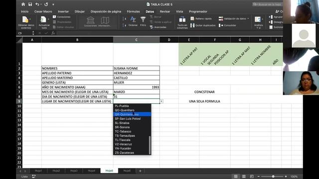Image resolution: width=319 pixels, height=179 pixels.
Task: Choose TS-Tamaulipas from the list
Action: click(x=132, y=136)
